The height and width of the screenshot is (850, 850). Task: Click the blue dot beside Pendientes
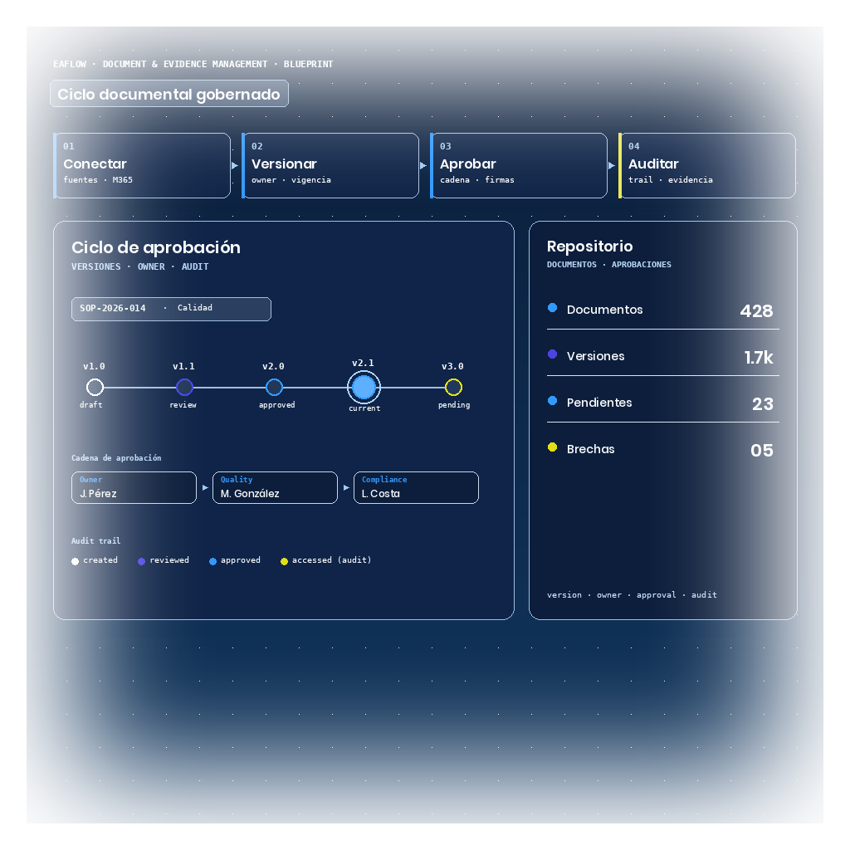(x=552, y=401)
